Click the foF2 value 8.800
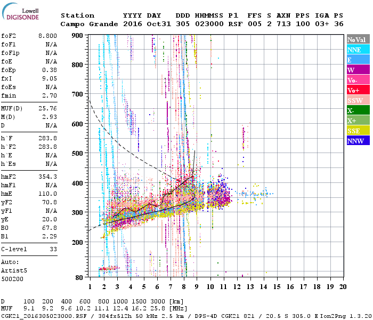This screenshot has width=373, height=320. 47,36
